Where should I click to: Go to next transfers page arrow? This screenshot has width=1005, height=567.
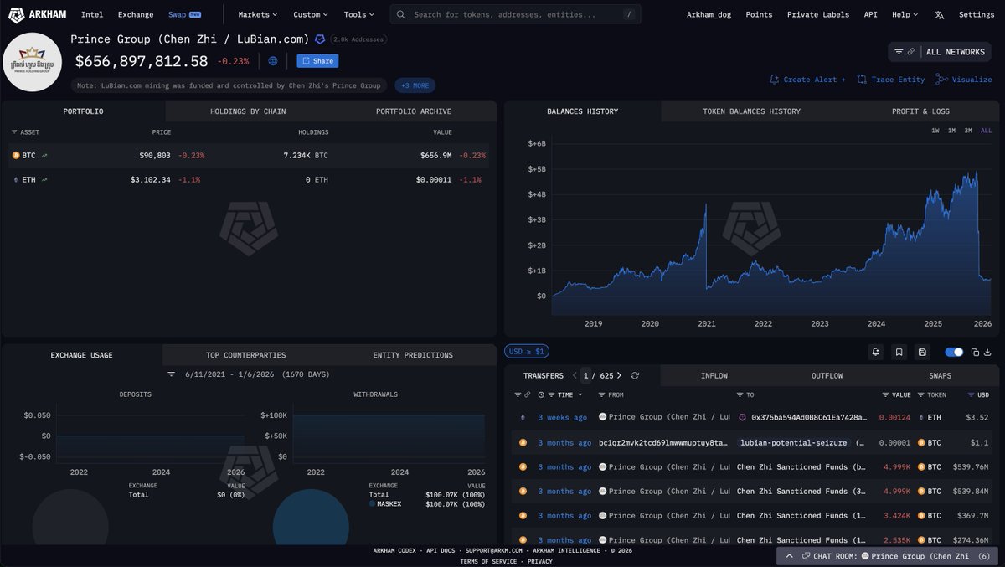pyautogui.click(x=619, y=376)
